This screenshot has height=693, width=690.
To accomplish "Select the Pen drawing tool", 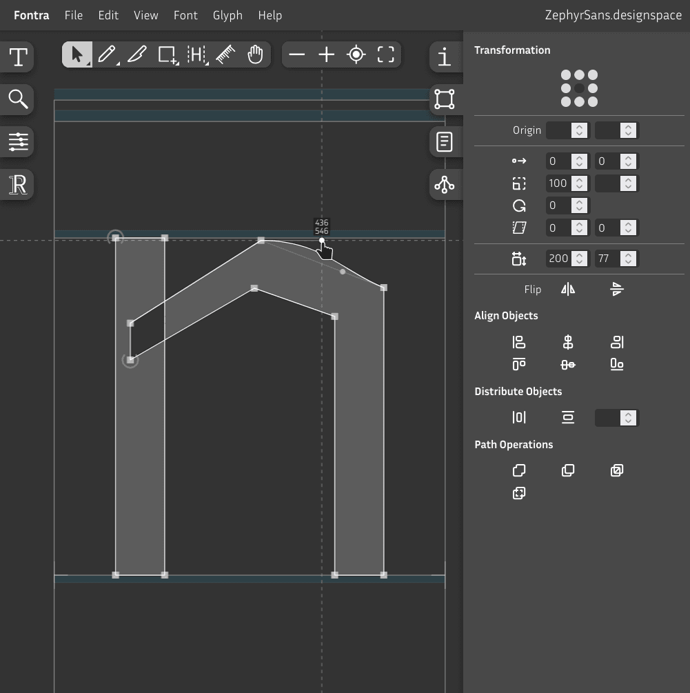I will (x=107, y=54).
